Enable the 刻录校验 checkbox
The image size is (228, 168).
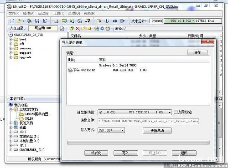click(176, 112)
